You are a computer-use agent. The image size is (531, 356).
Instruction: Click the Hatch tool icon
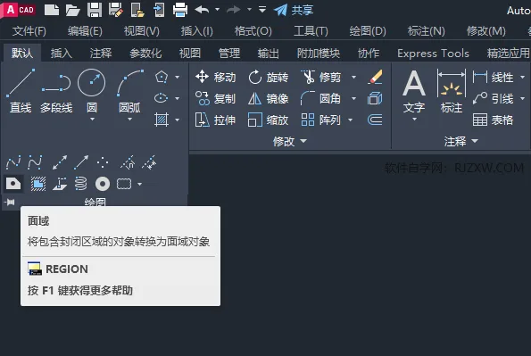(162, 120)
